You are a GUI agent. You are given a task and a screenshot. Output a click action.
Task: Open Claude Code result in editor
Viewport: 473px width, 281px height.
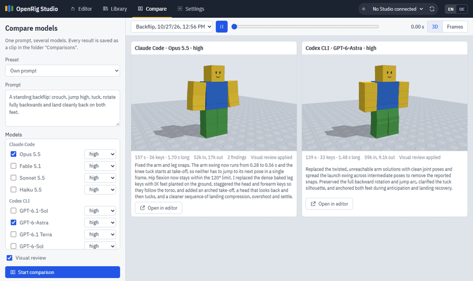(x=159, y=208)
